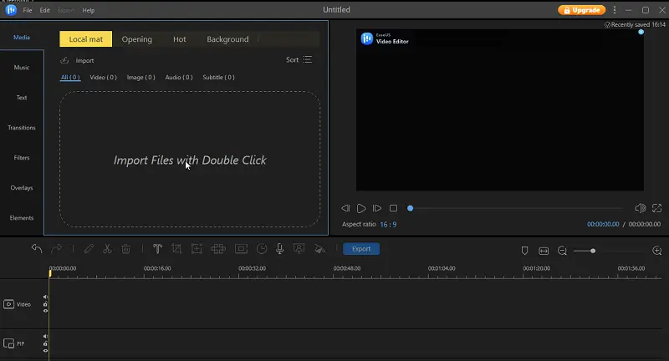Switch to the Opening tab
Screen dimensions: 669x361
(136, 39)
